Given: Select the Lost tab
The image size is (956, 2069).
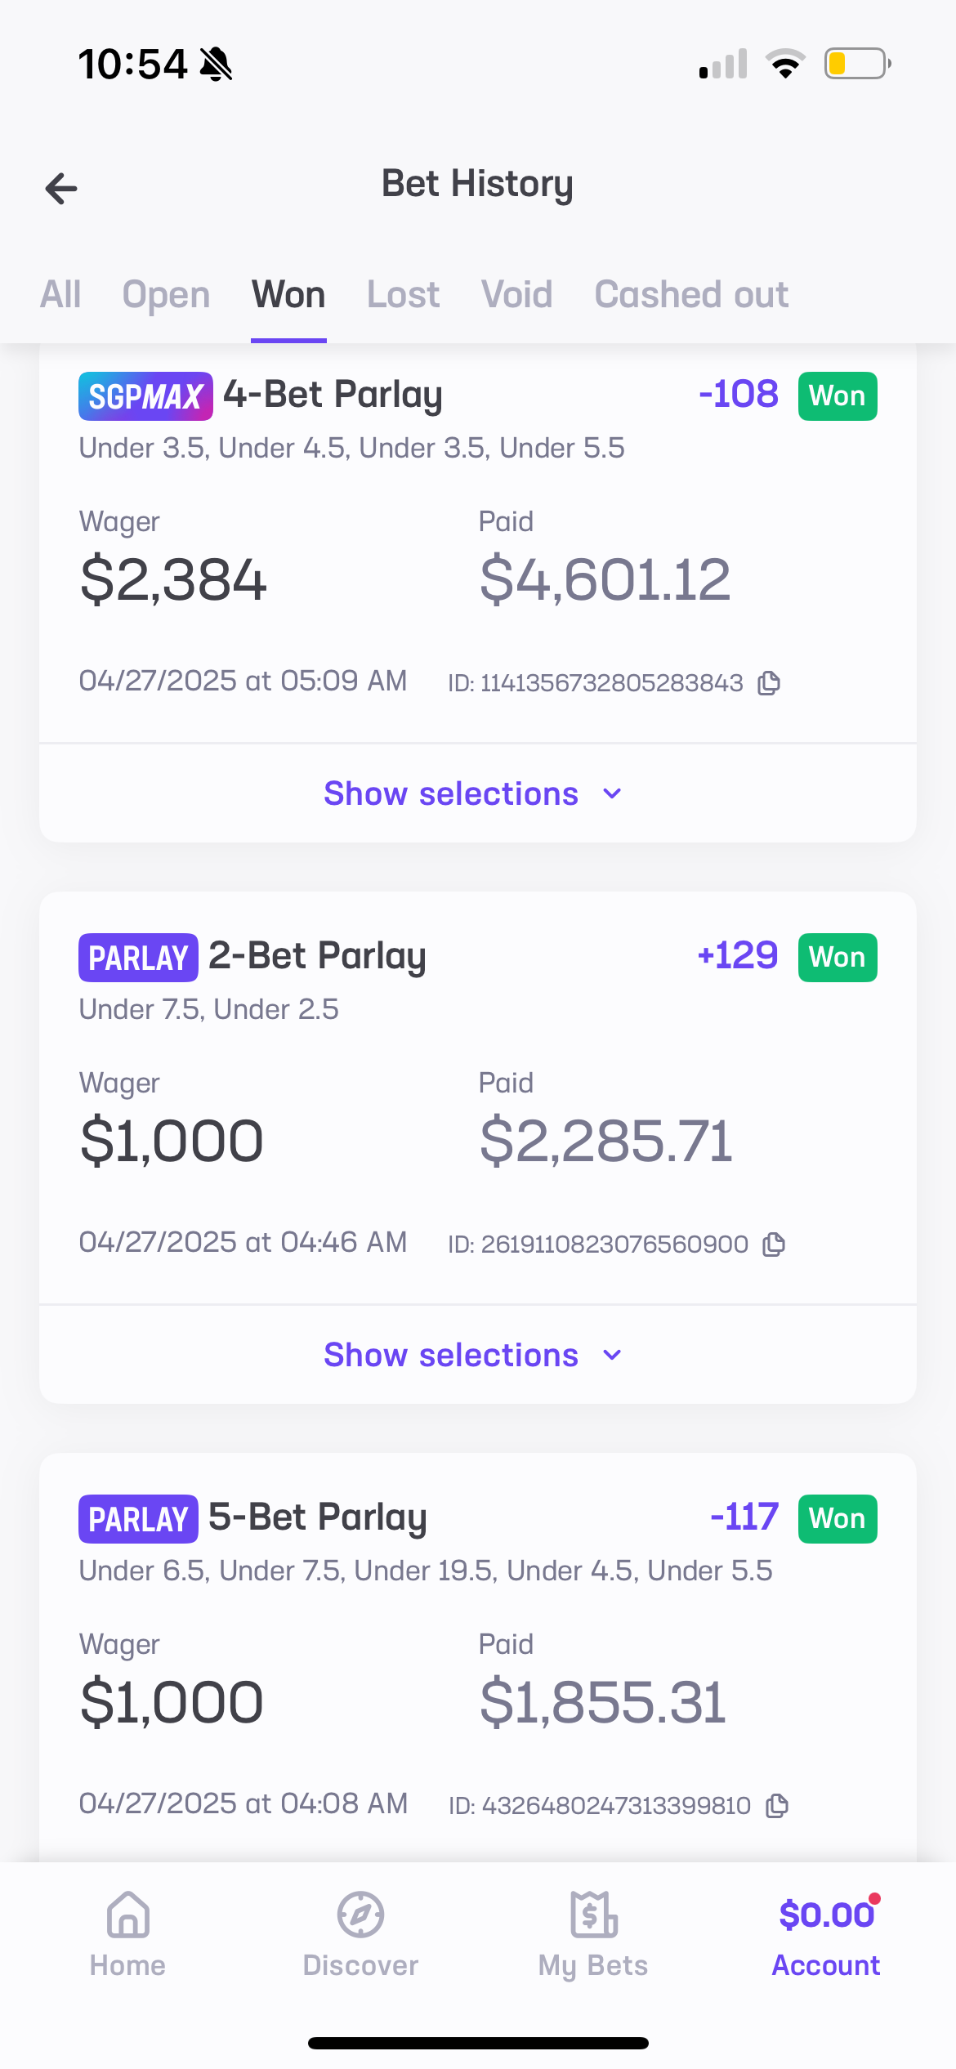Looking at the screenshot, I should tap(403, 294).
